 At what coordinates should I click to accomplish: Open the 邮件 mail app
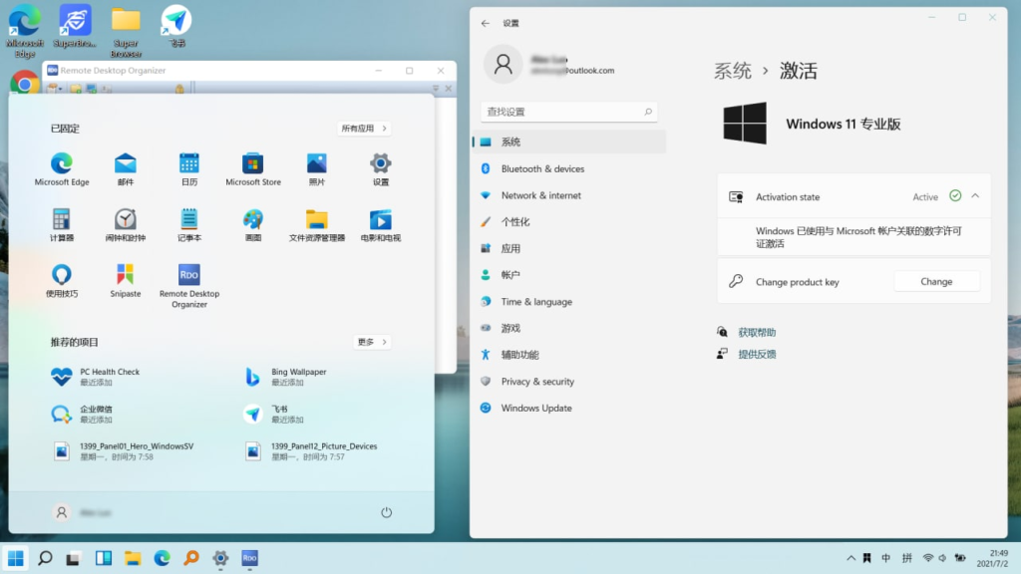pos(125,169)
